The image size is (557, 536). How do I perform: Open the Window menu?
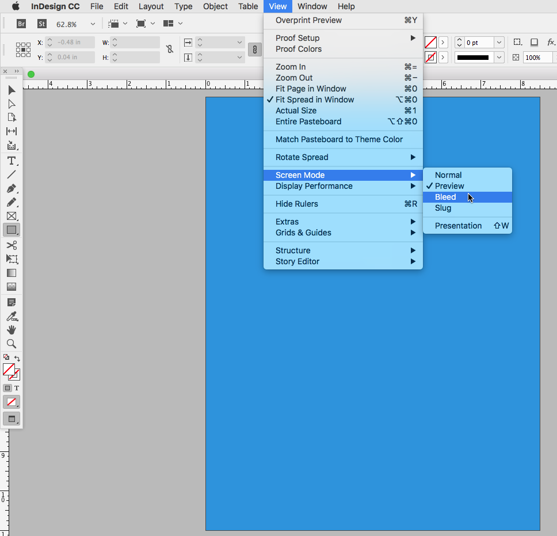tap(312, 6)
